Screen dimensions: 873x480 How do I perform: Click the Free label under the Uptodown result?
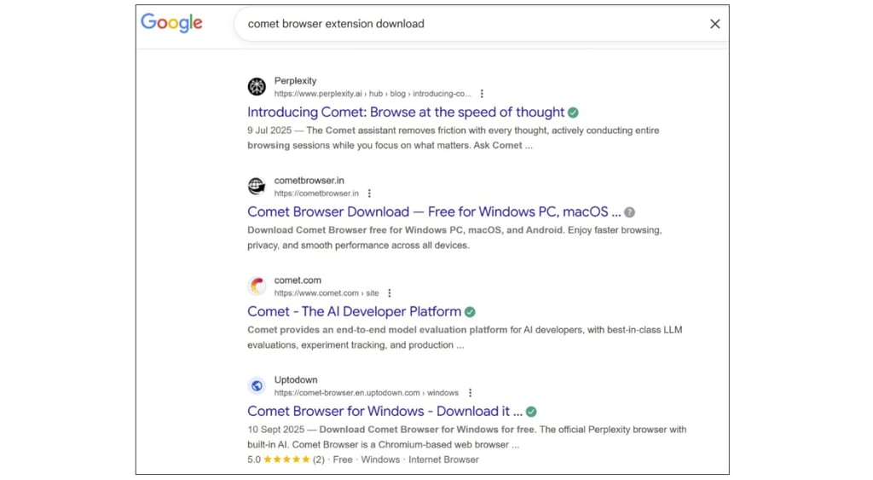pos(343,460)
